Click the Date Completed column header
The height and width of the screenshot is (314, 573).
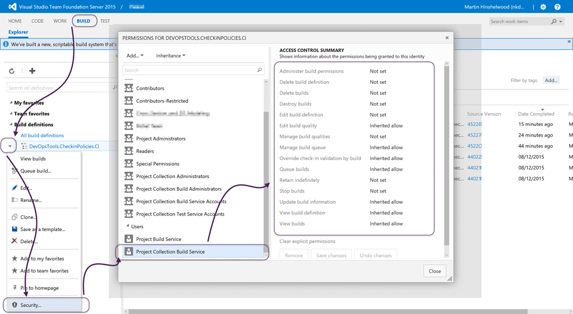tap(536, 114)
